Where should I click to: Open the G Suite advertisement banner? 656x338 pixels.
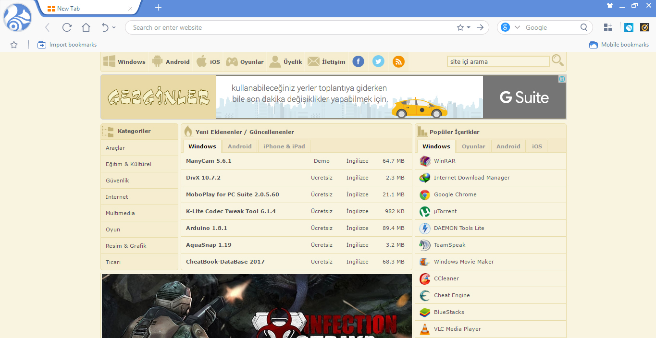(391, 97)
